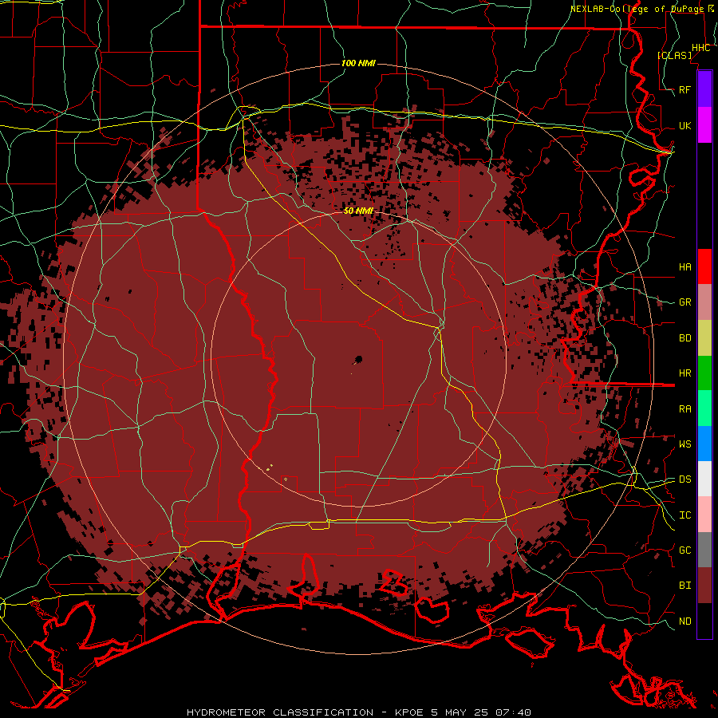718x718 pixels.
Task: Click the GC gray legend swatch
Action: (704, 550)
